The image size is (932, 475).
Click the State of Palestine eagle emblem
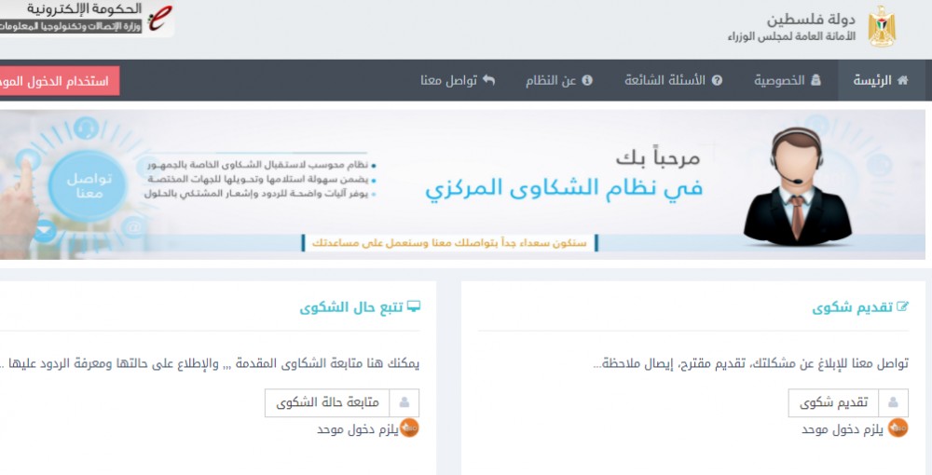coord(882,27)
